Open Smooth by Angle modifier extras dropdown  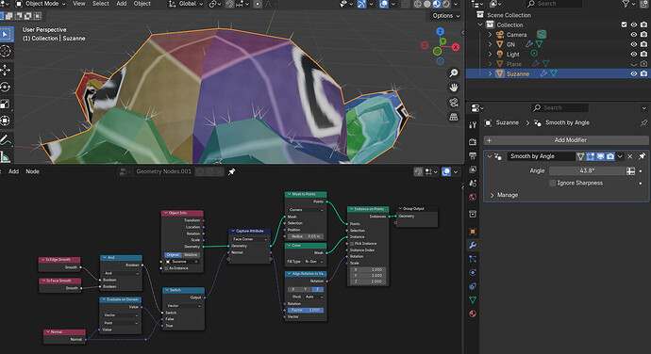tap(620, 156)
